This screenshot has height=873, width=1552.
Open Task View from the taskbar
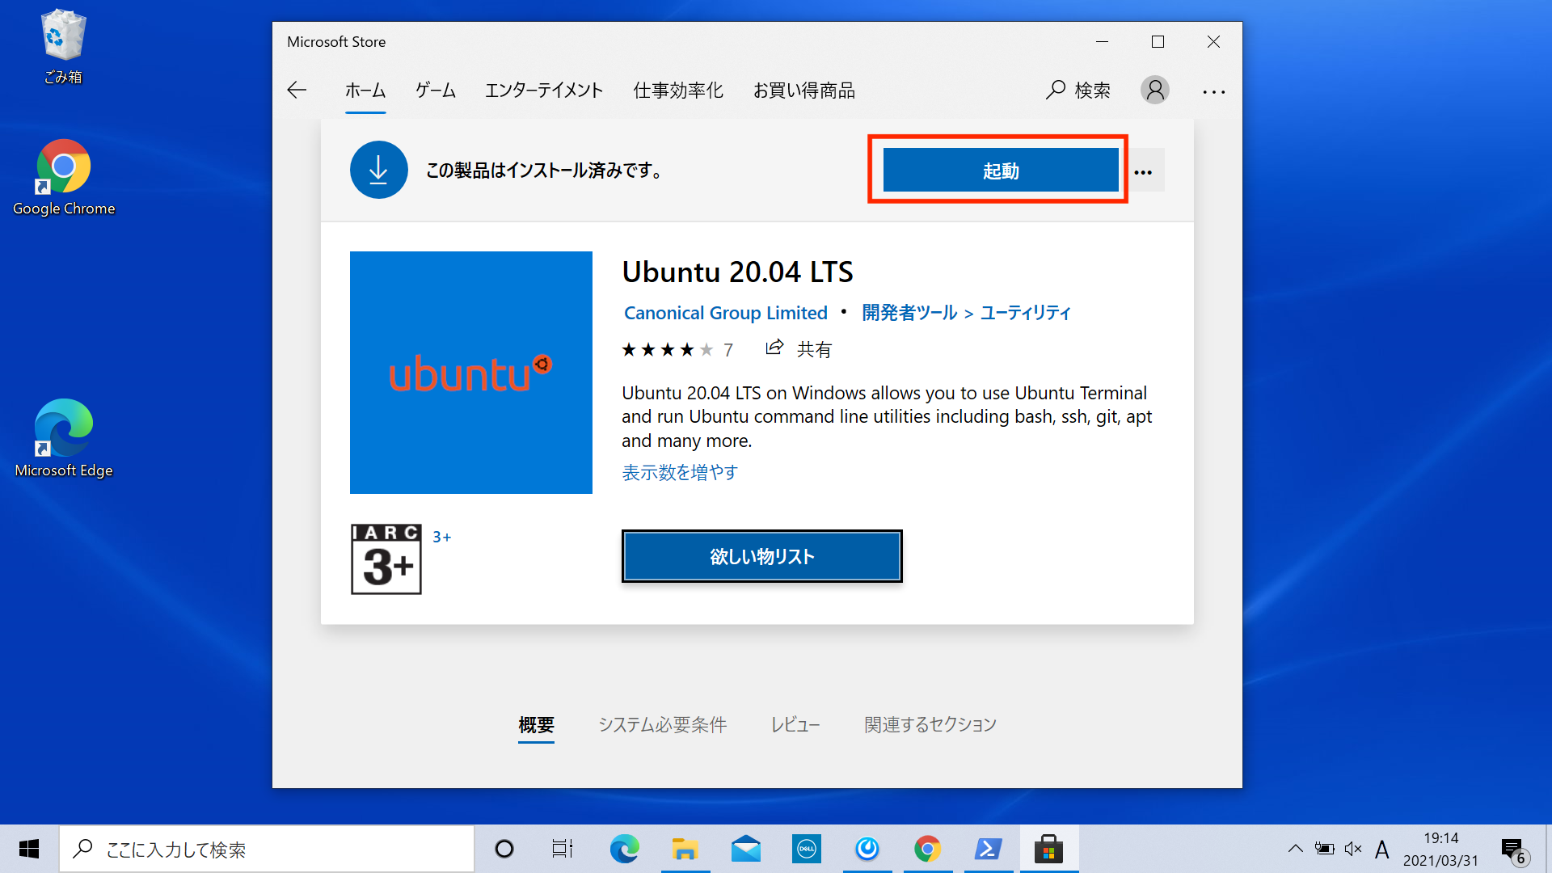563,849
